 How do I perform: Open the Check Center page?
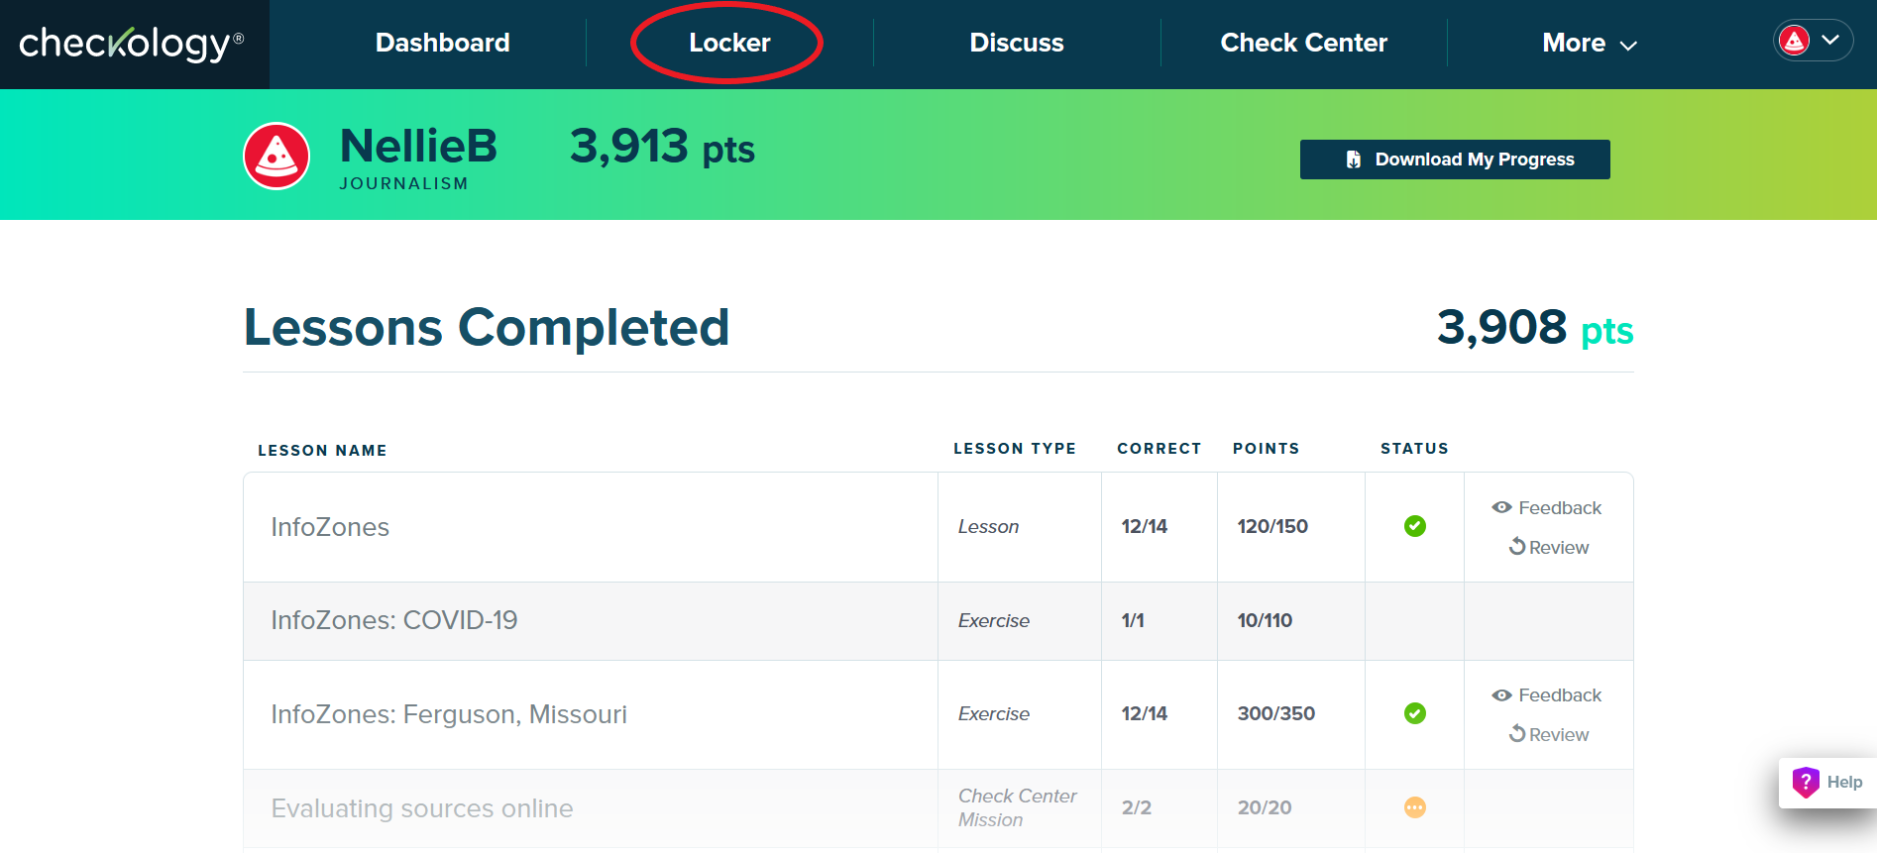(1303, 44)
